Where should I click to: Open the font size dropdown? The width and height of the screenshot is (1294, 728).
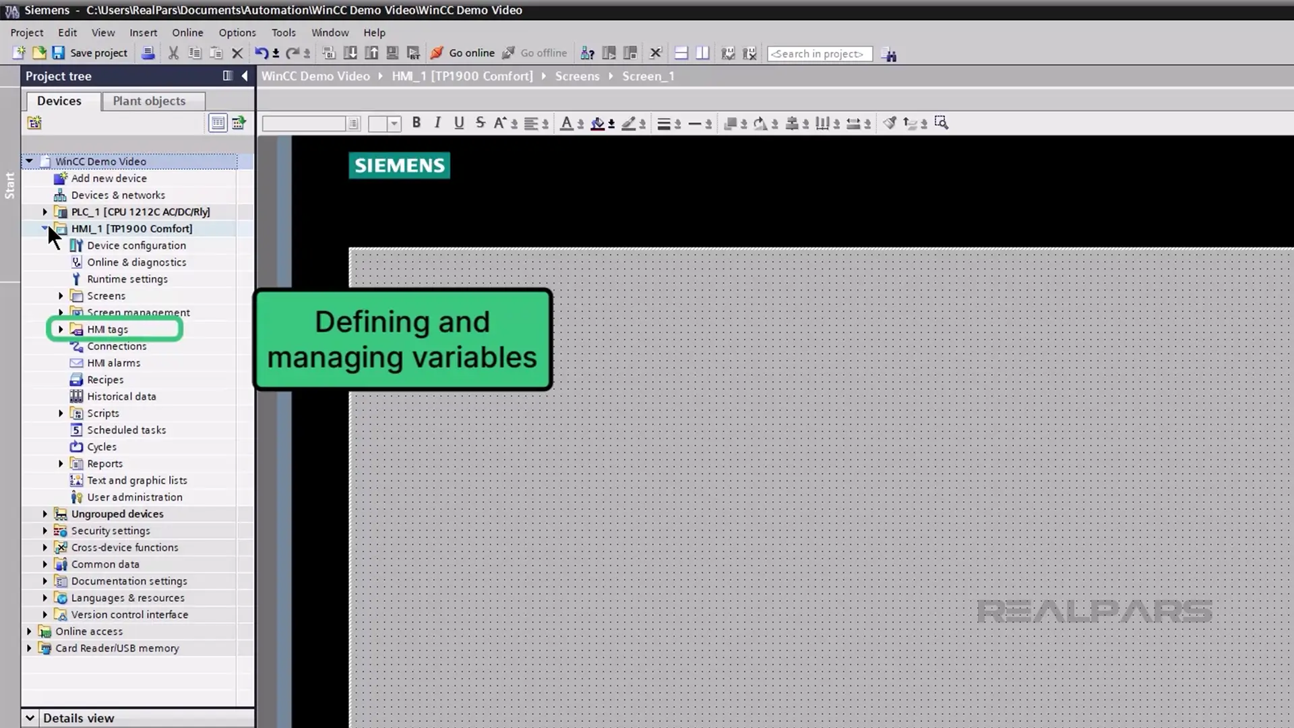(x=394, y=123)
